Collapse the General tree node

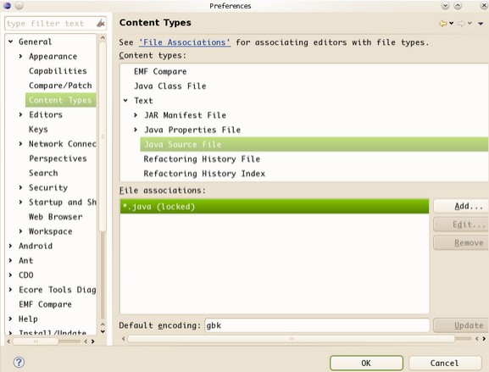pos(11,42)
